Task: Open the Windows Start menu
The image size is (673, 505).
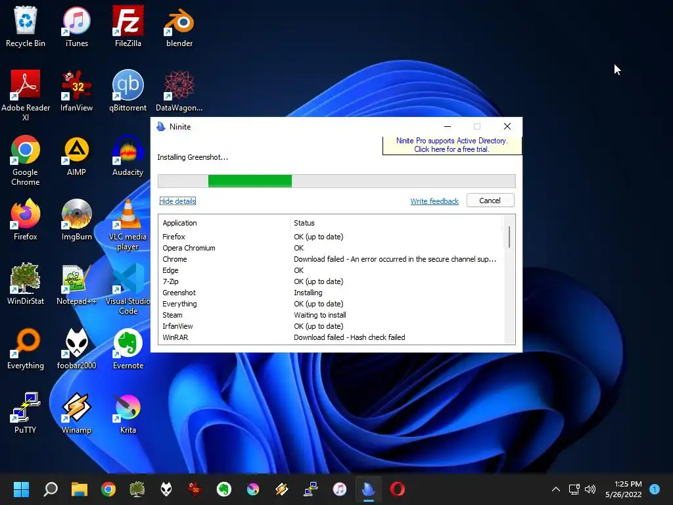Action: tap(21, 489)
